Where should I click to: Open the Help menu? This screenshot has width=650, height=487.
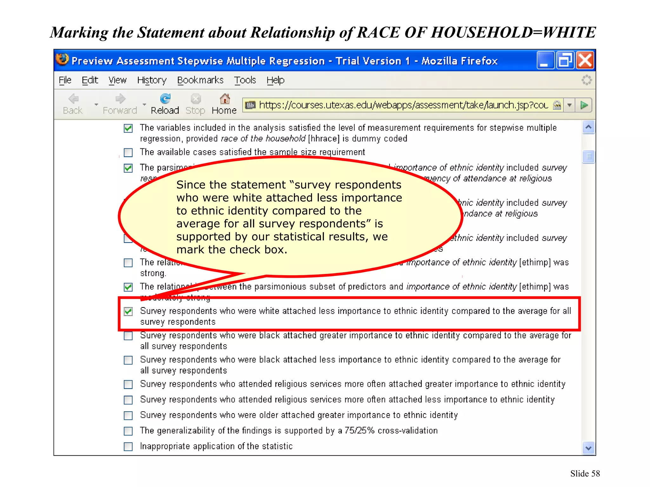coord(275,80)
